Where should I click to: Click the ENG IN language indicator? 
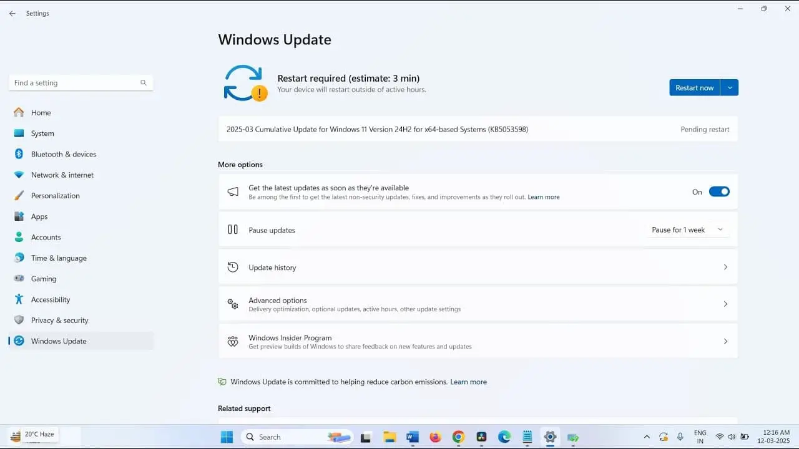(700, 437)
